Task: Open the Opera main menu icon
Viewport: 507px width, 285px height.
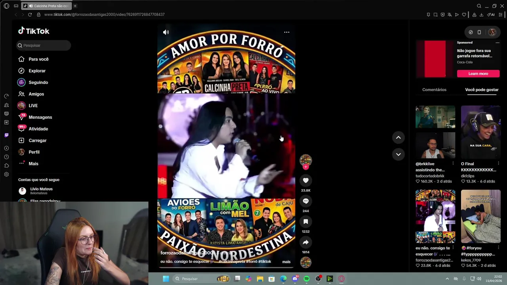Action: (6, 6)
